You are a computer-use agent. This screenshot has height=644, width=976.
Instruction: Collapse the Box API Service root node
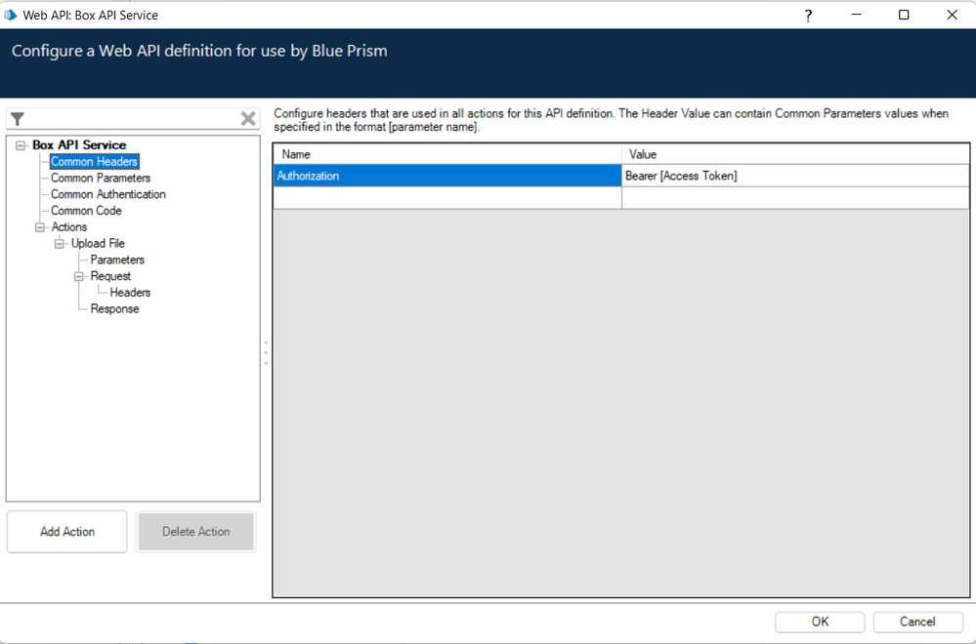(x=21, y=145)
